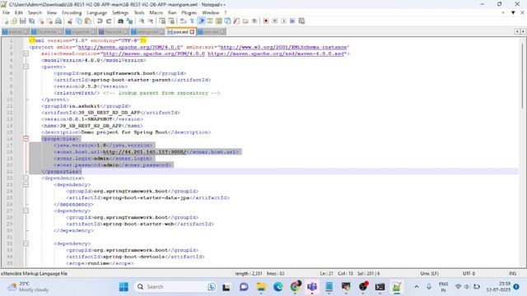Open Find with the binoculars icon

tap(120, 21)
